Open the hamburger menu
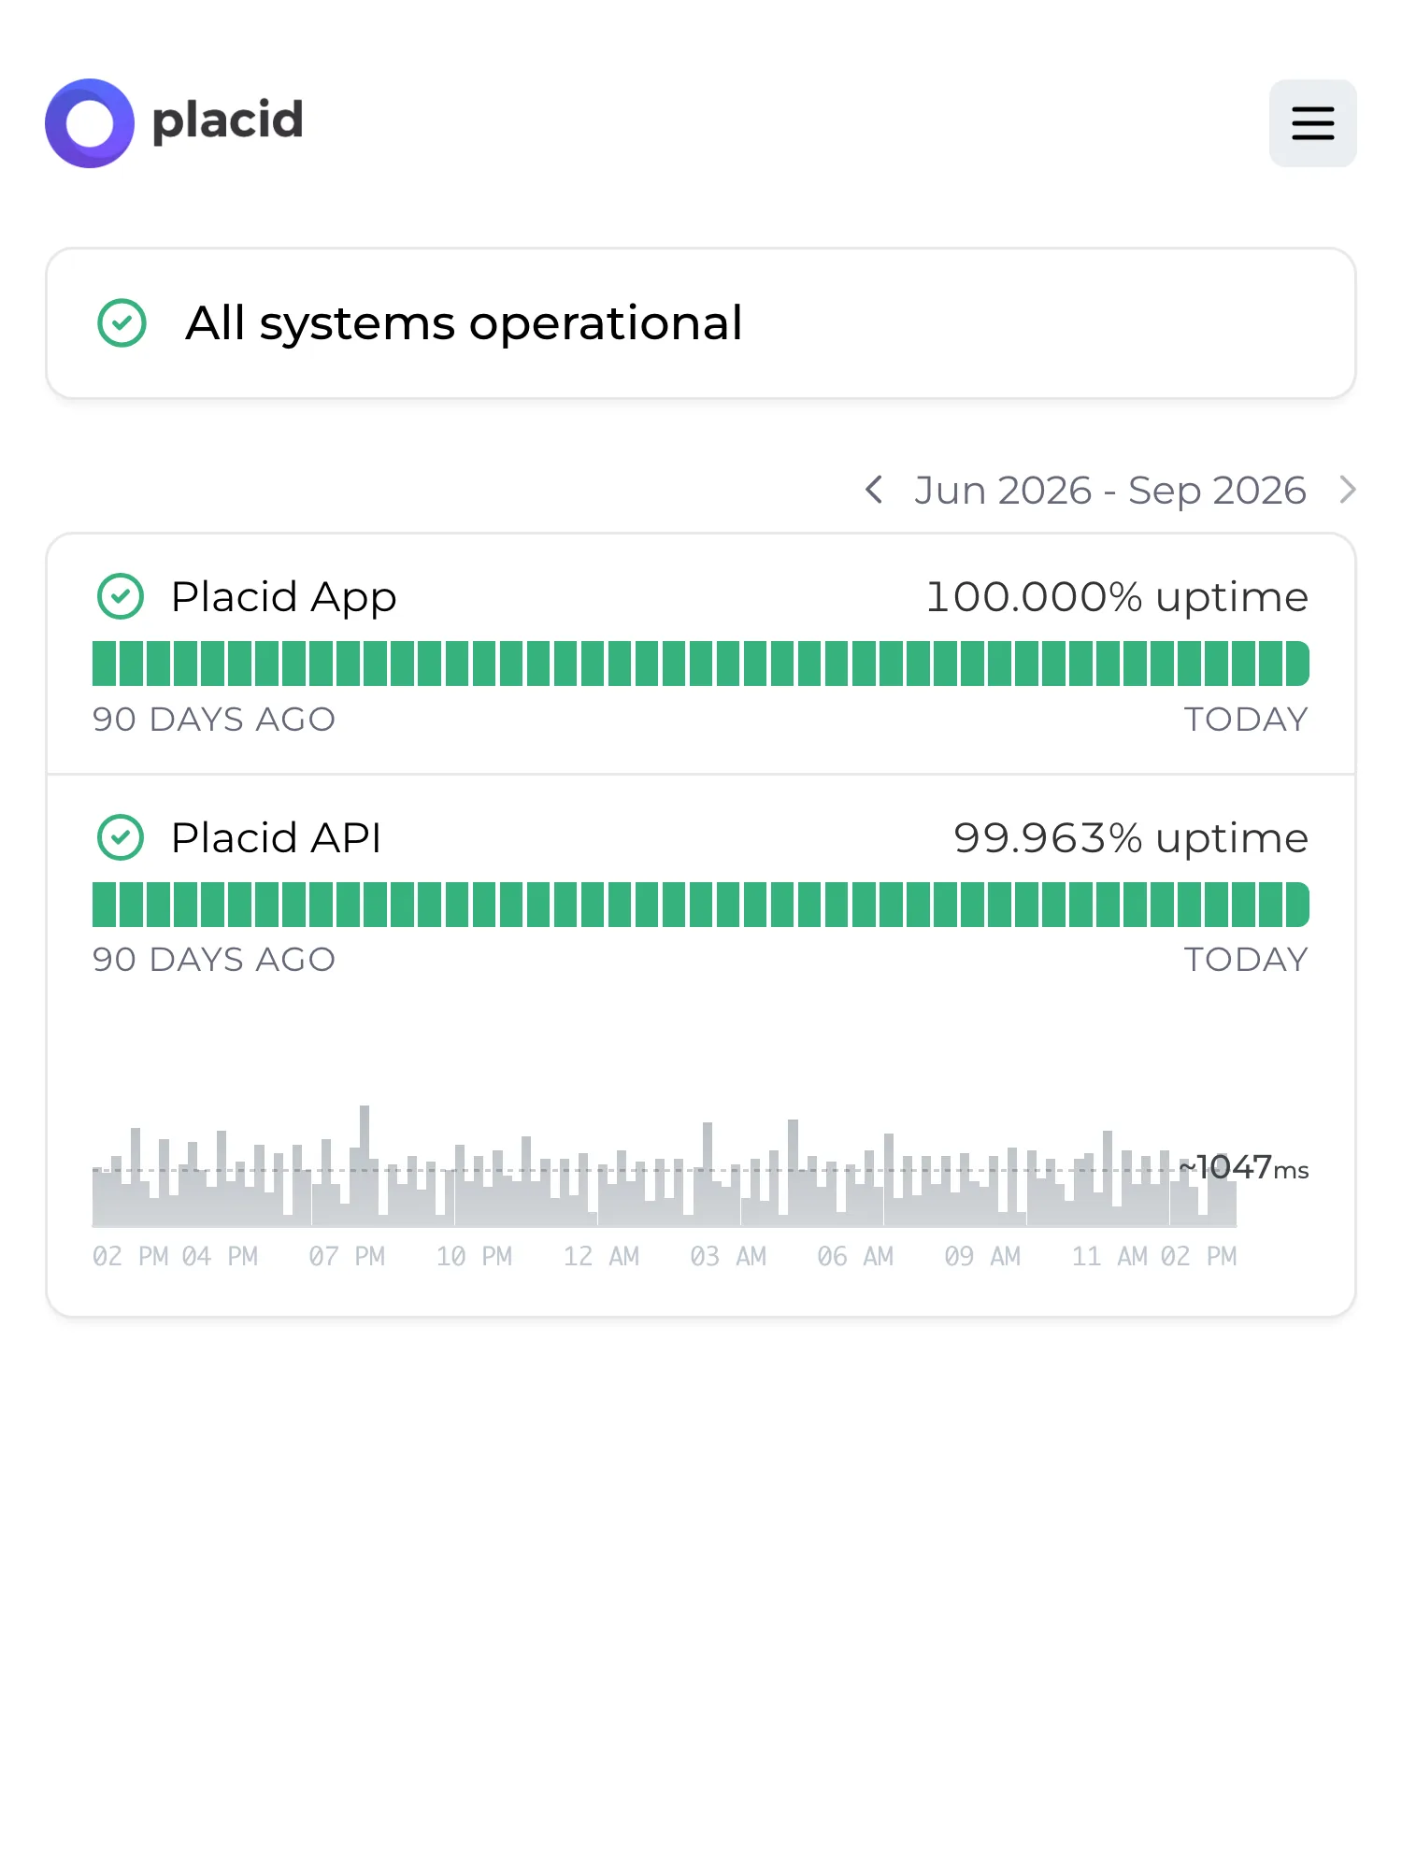Screen dimensions: 1402x1869 pyautogui.click(x=1312, y=123)
